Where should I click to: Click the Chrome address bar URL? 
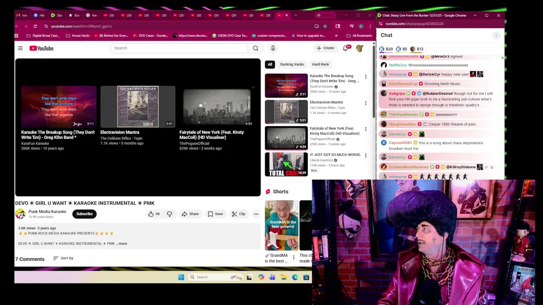(x=81, y=26)
